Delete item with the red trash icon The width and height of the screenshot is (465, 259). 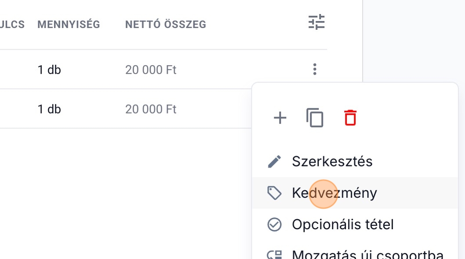[350, 118]
